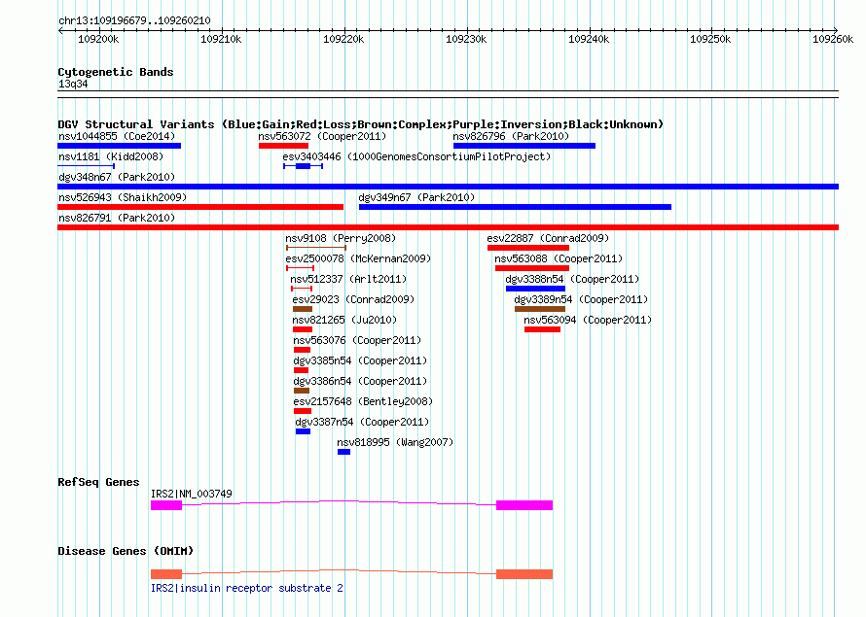Open esv29023 (Conrad2009) label
The width and height of the screenshot is (866, 617).
click(x=353, y=299)
